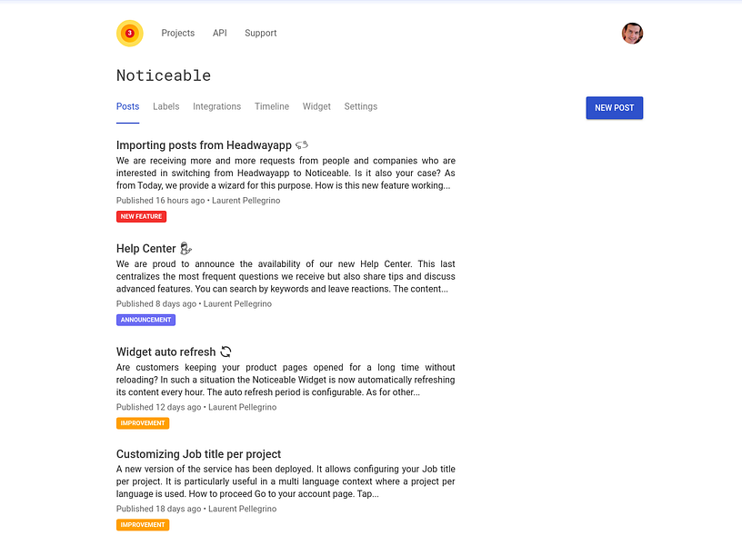The image size is (742, 545).
Task: Open the Projects menu item
Action: (x=178, y=33)
